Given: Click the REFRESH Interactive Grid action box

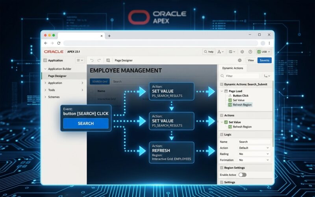Looking at the screenshot, I should pos(172,152).
